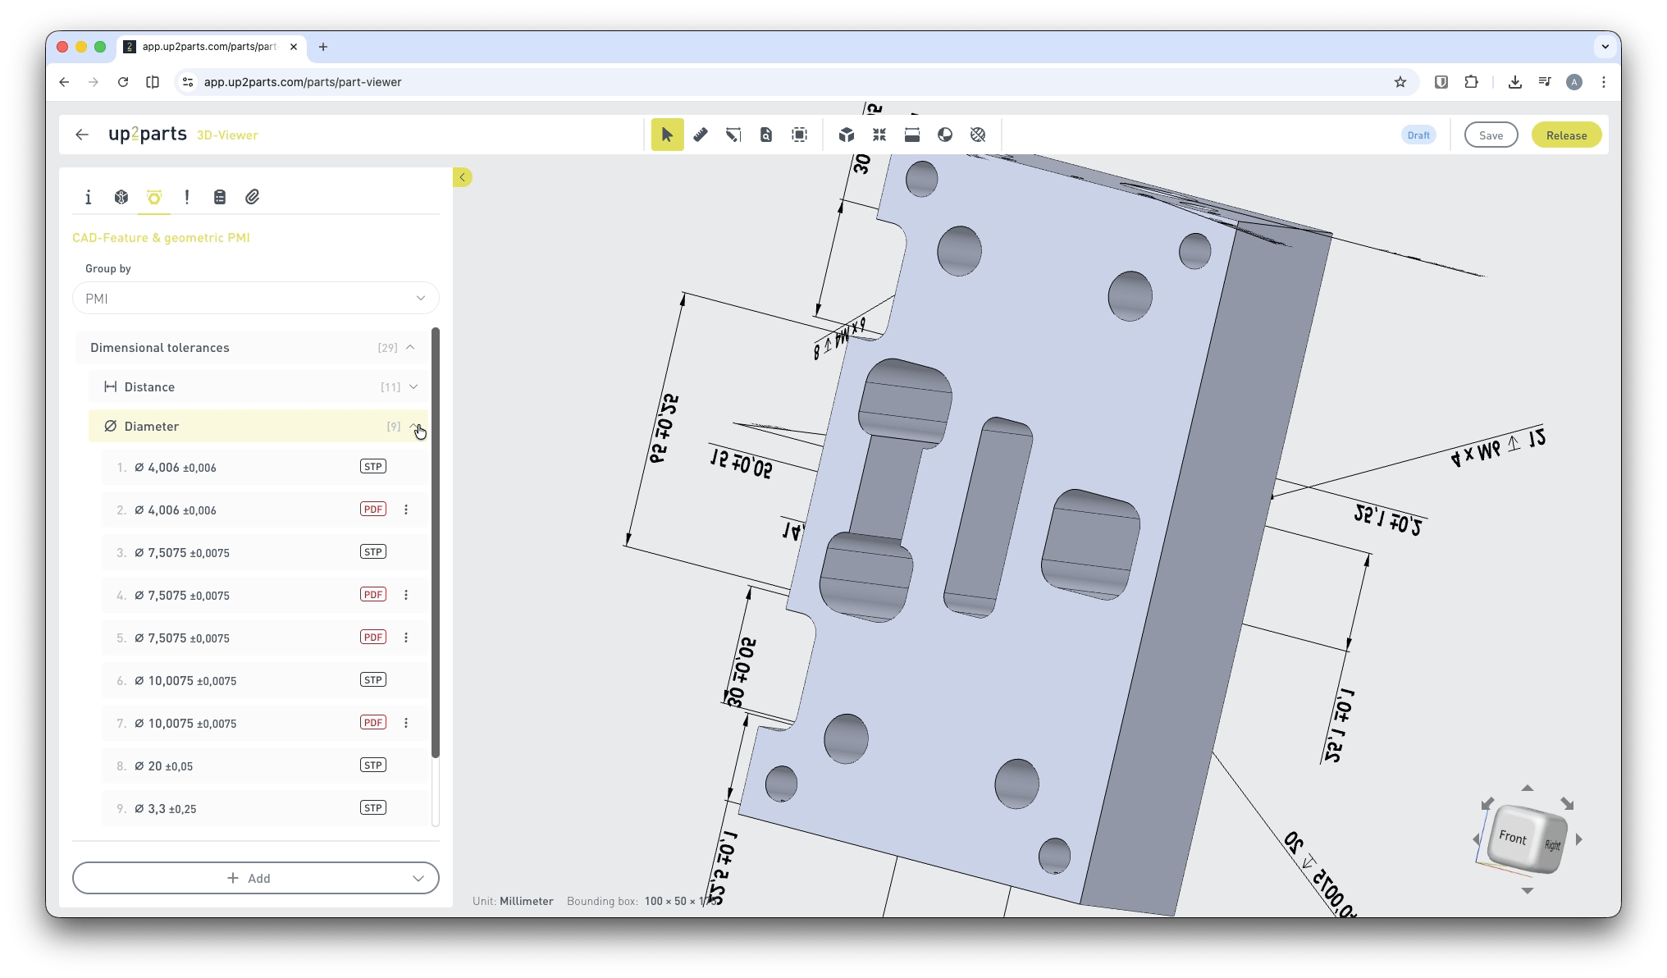The width and height of the screenshot is (1667, 978).
Task: Open the warnings exclamation tab
Action: (x=187, y=197)
